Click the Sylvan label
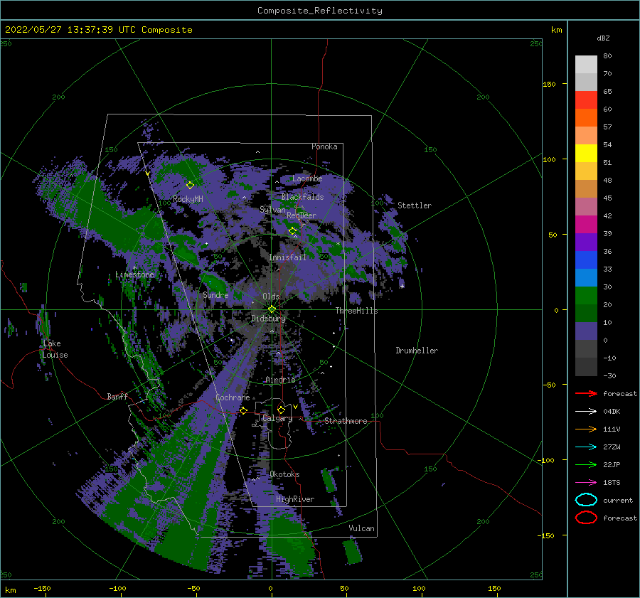Screen dimensions: 640x598 pyautogui.click(x=272, y=210)
